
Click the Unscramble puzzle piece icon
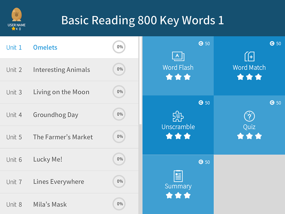click(x=178, y=116)
